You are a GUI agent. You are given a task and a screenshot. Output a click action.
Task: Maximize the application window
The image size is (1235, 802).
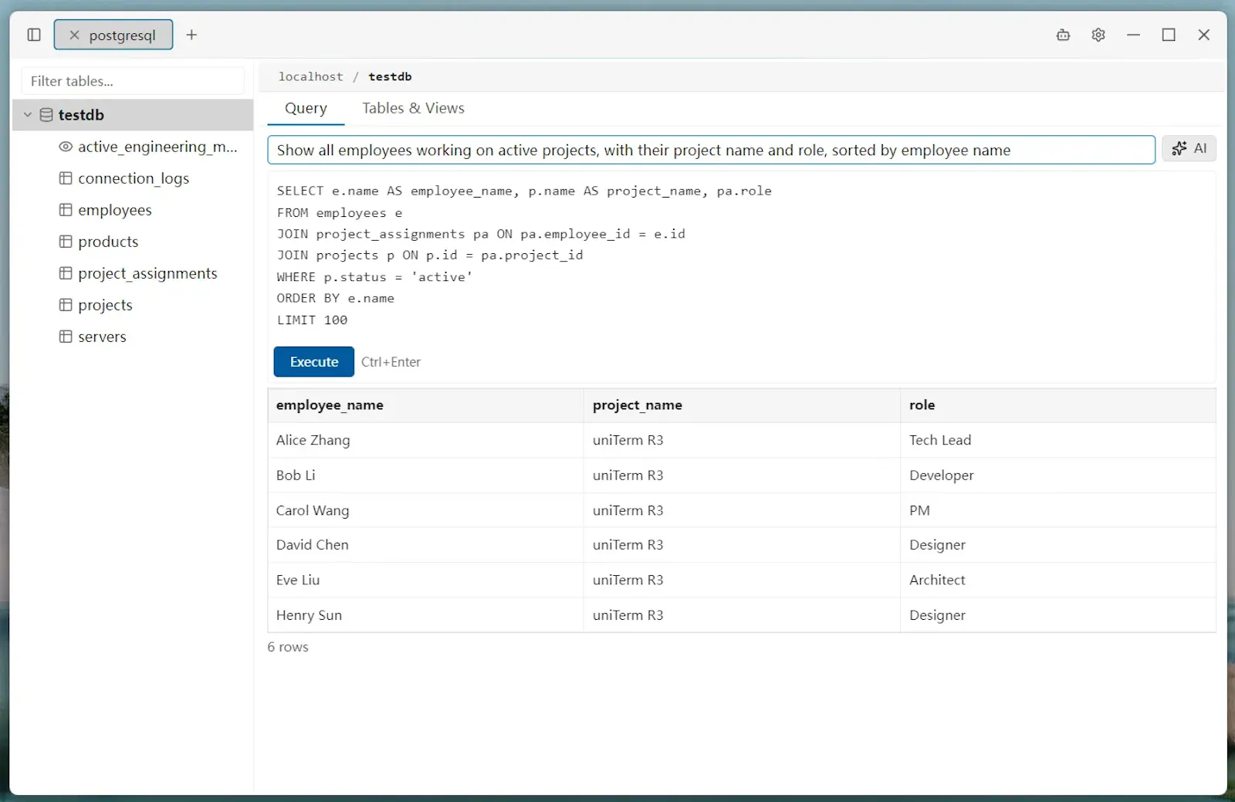[1169, 35]
